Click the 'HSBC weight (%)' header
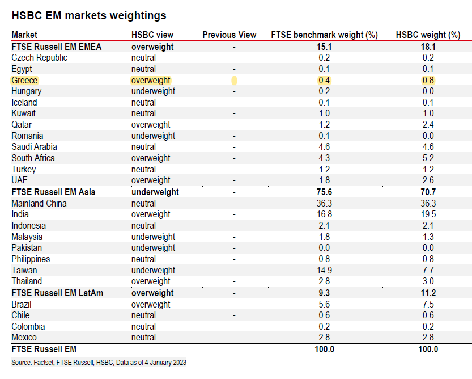 (x=428, y=35)
